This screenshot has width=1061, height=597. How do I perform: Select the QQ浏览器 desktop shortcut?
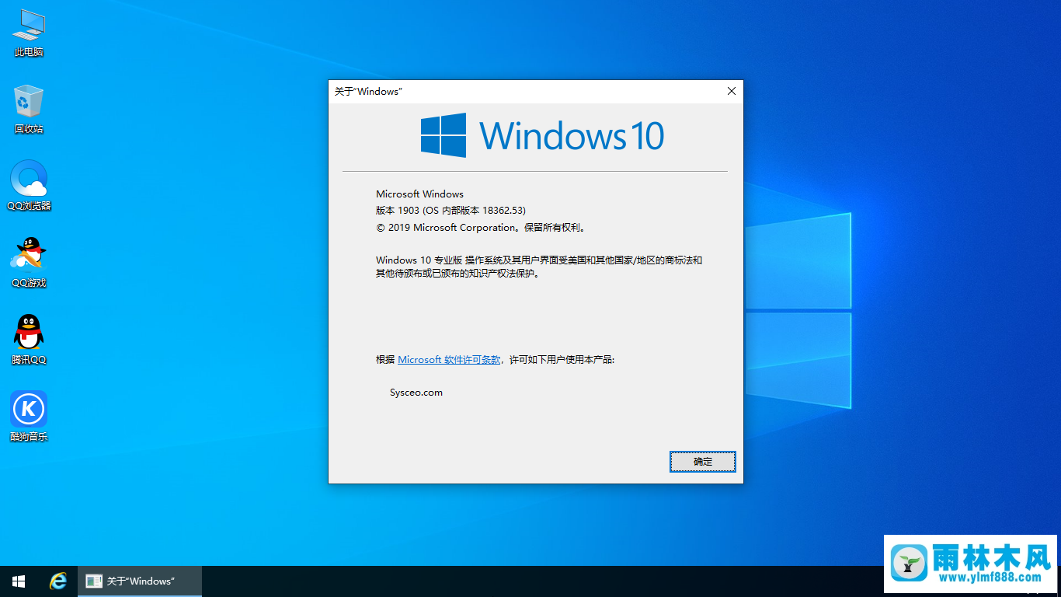click(x=29, y=186)
